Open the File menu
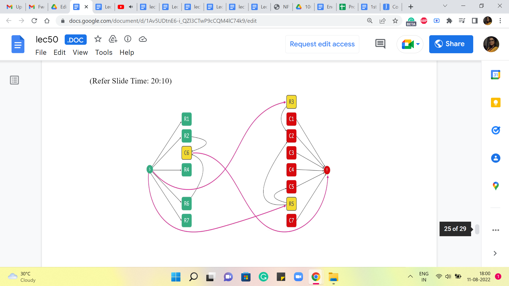Image resolution: width=509 pixels, height=286 pixels. (x=41, y=52)
